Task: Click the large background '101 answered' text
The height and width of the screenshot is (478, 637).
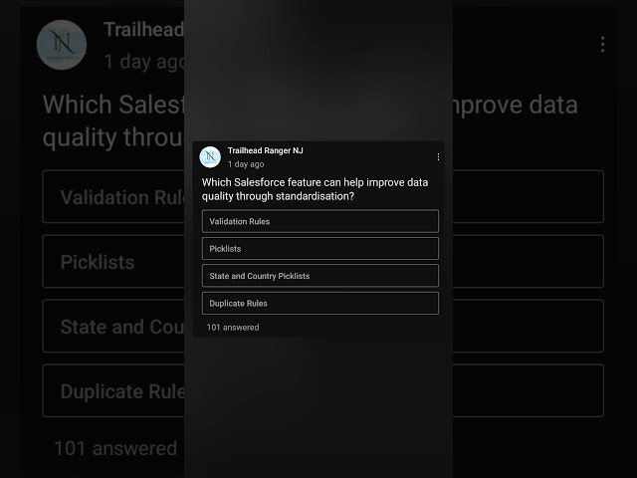Action: coord(115,448)
